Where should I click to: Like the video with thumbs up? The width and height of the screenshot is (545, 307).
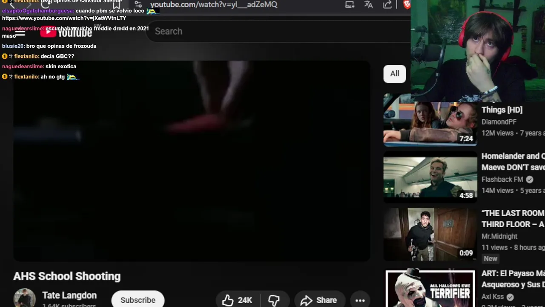(x=238, y=300)
